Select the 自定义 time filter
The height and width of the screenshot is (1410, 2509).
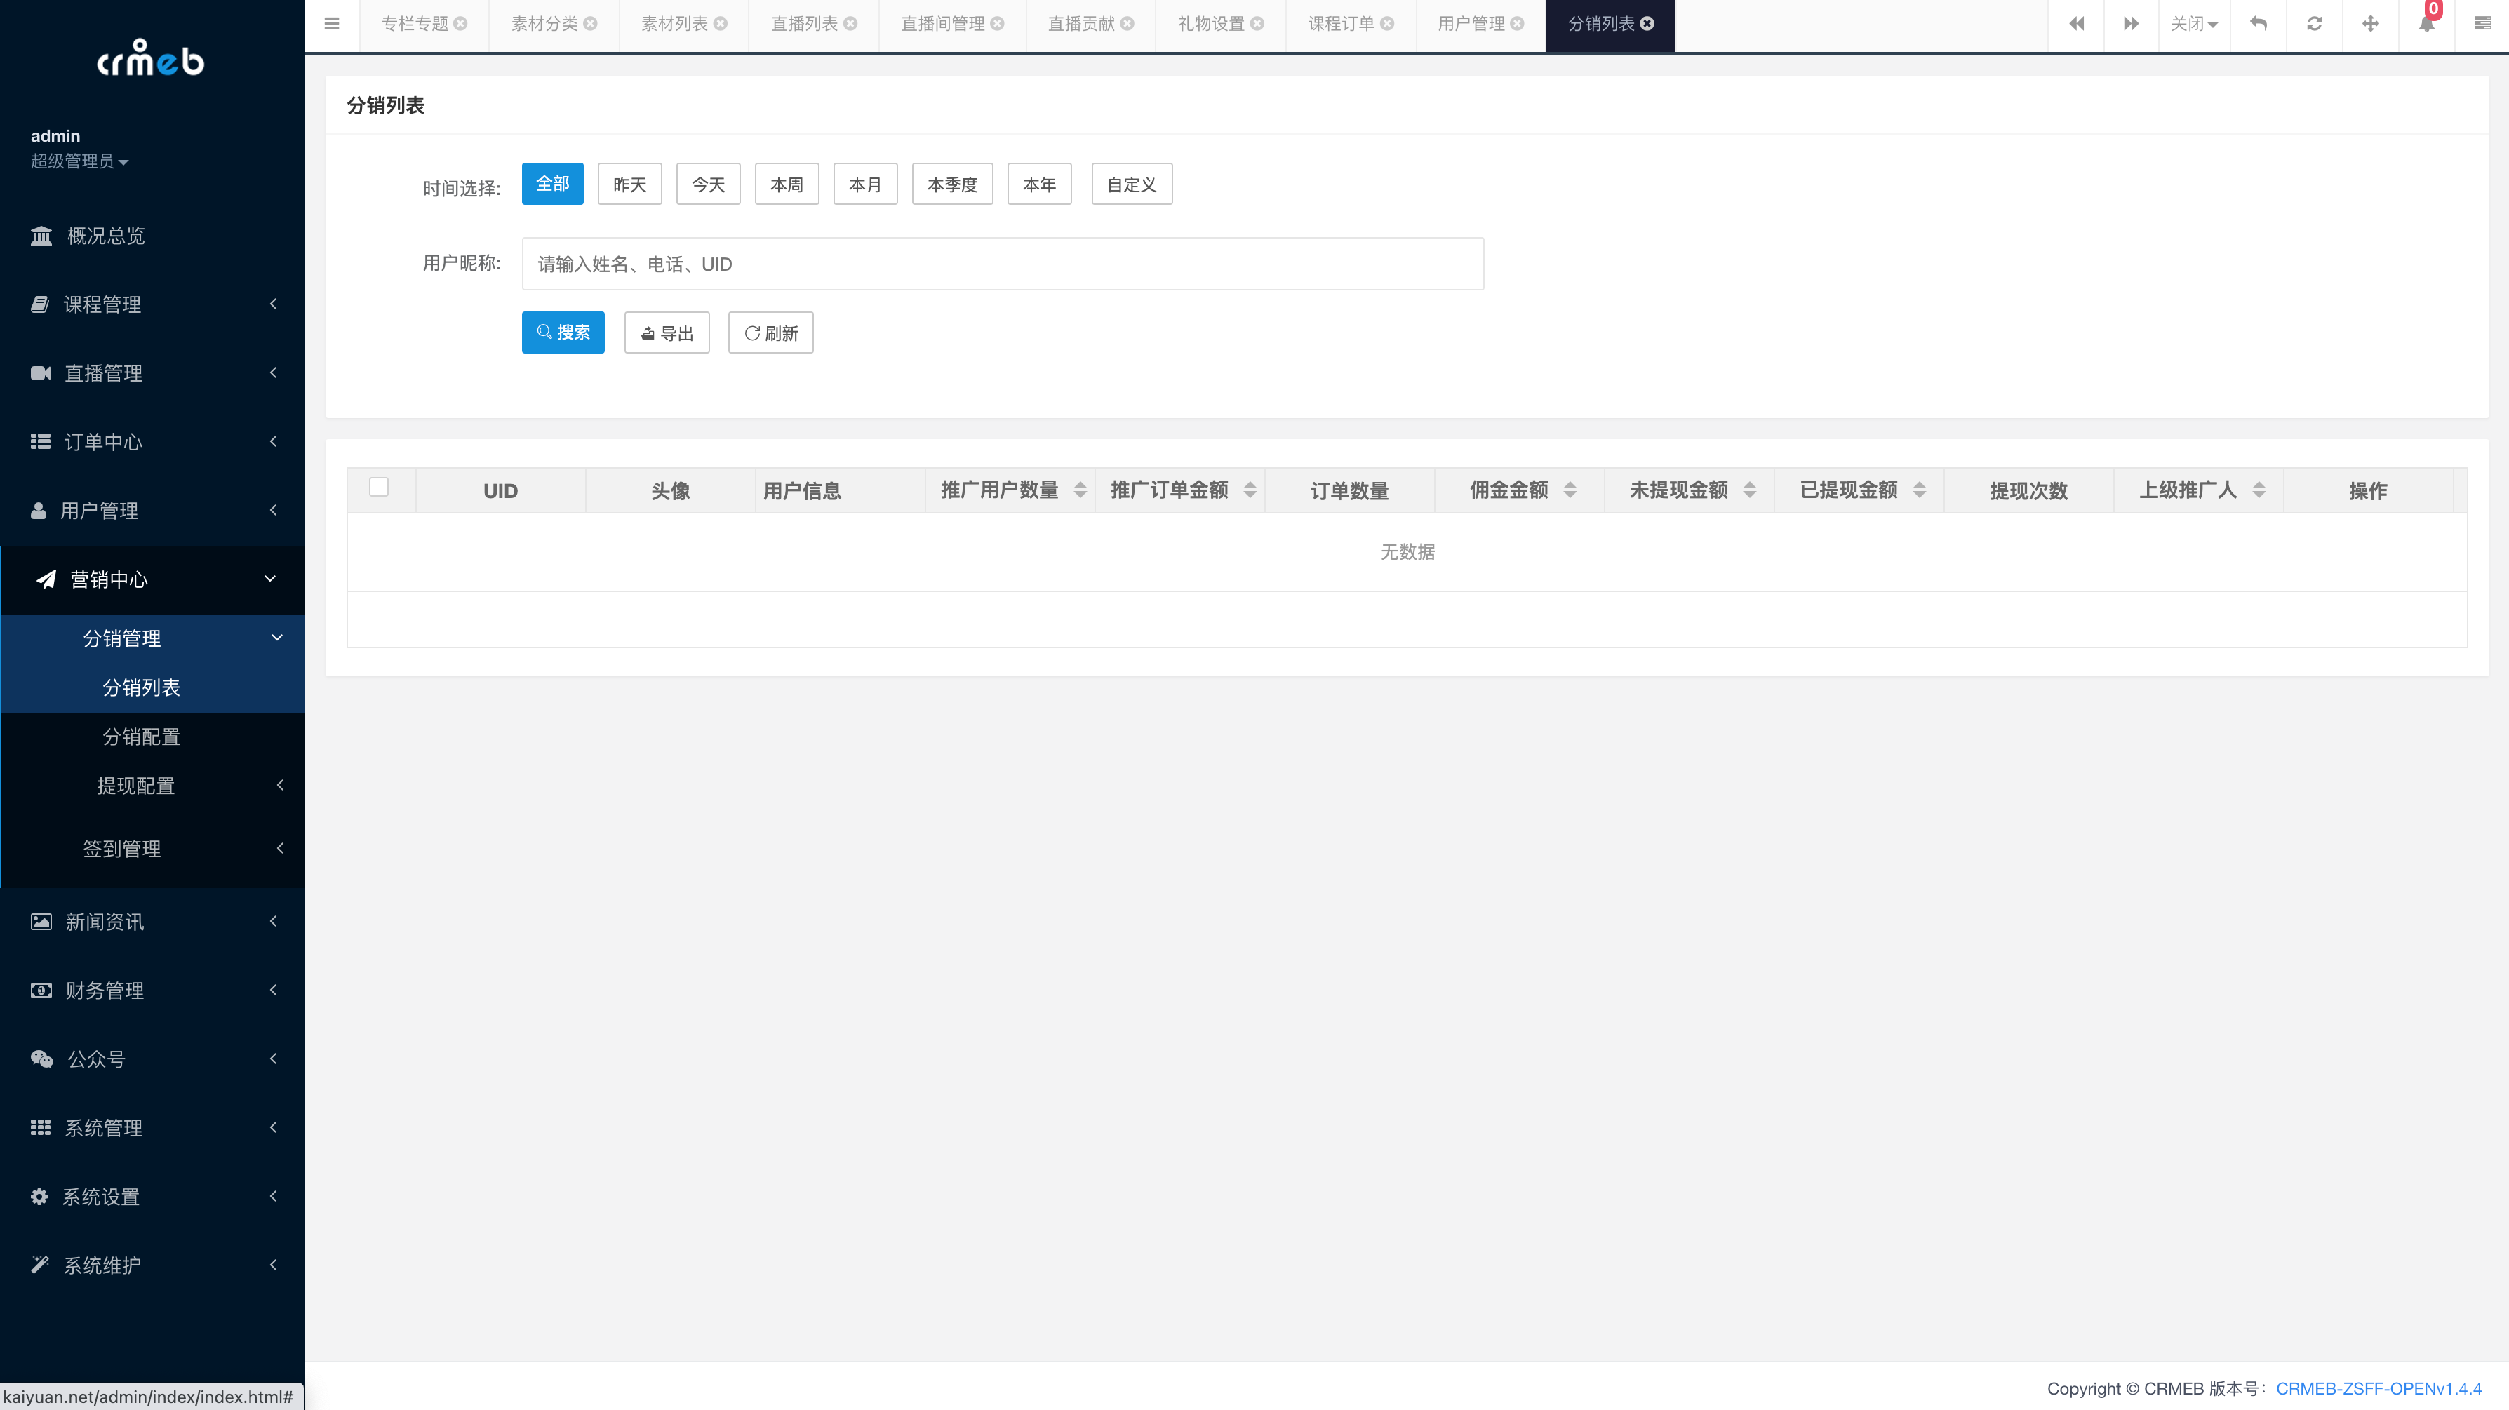tap(1132, 184)
